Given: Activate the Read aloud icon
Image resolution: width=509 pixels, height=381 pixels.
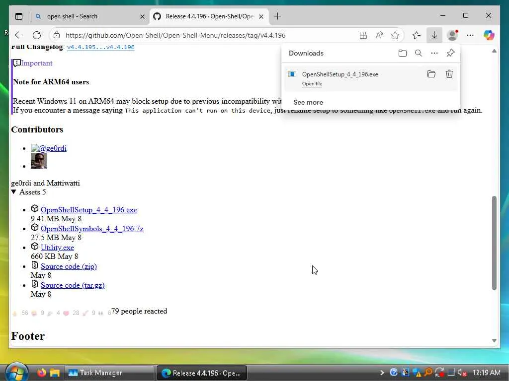Looking at the screenshot, I should 379,35.
